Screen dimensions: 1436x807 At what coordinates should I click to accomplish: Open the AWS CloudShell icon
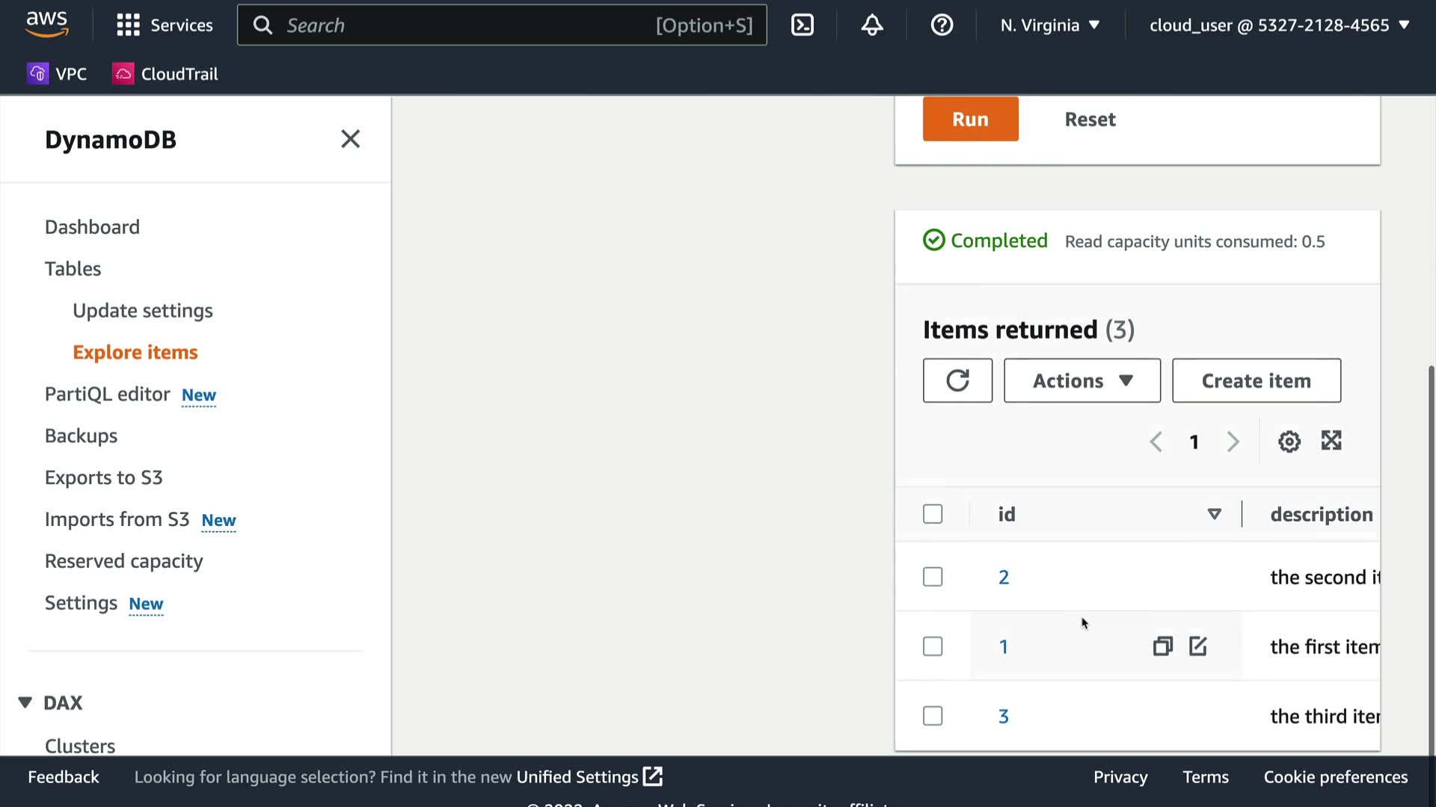[x=802, y=25]
